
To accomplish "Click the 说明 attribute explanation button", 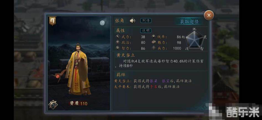I will [145, 31].
